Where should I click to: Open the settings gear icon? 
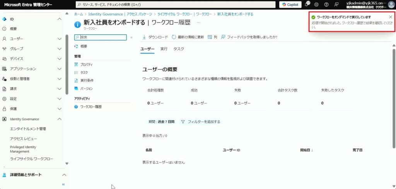[x=316, y=5]
